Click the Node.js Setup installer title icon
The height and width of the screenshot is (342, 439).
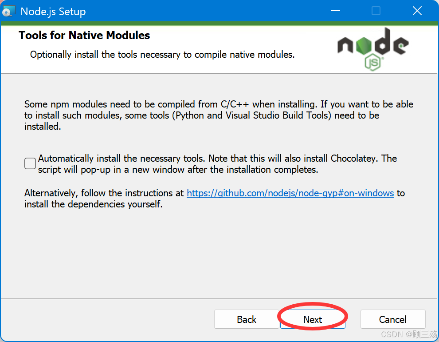point(8,11)
